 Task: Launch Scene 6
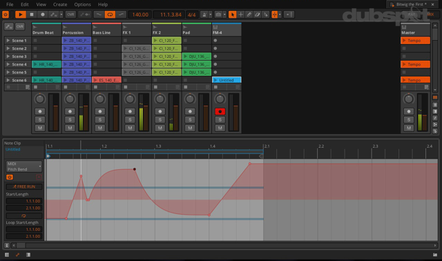8,80
